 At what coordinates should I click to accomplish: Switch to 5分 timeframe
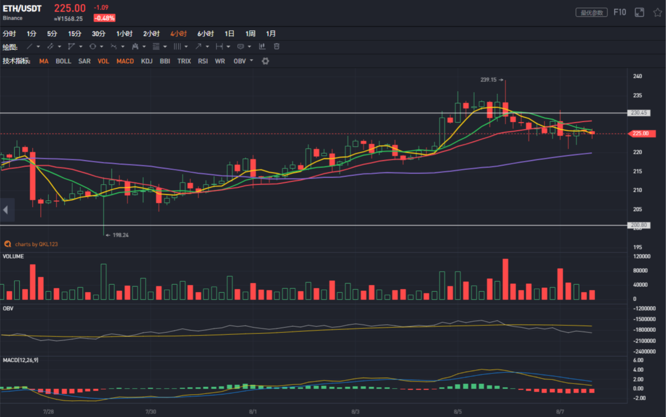[x=52, y=33]
